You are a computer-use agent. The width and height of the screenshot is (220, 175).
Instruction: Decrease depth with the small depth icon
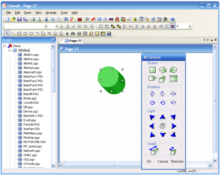[173, 151]
